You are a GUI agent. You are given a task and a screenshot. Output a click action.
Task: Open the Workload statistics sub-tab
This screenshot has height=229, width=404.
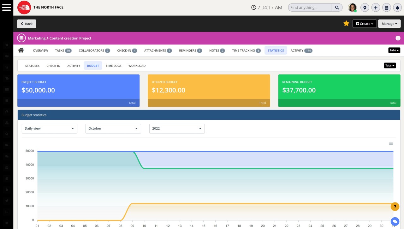pos(137,66)
